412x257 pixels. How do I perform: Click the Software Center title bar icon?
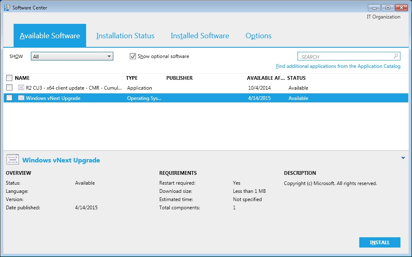[x=7, y=7]
